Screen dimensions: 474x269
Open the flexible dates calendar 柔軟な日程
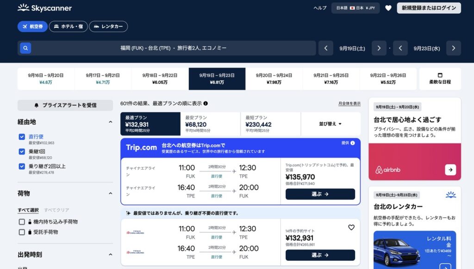click(x=440, y=79)
